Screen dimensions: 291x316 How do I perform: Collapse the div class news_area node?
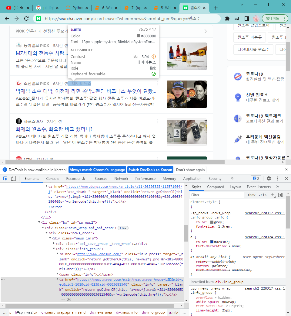46,232
